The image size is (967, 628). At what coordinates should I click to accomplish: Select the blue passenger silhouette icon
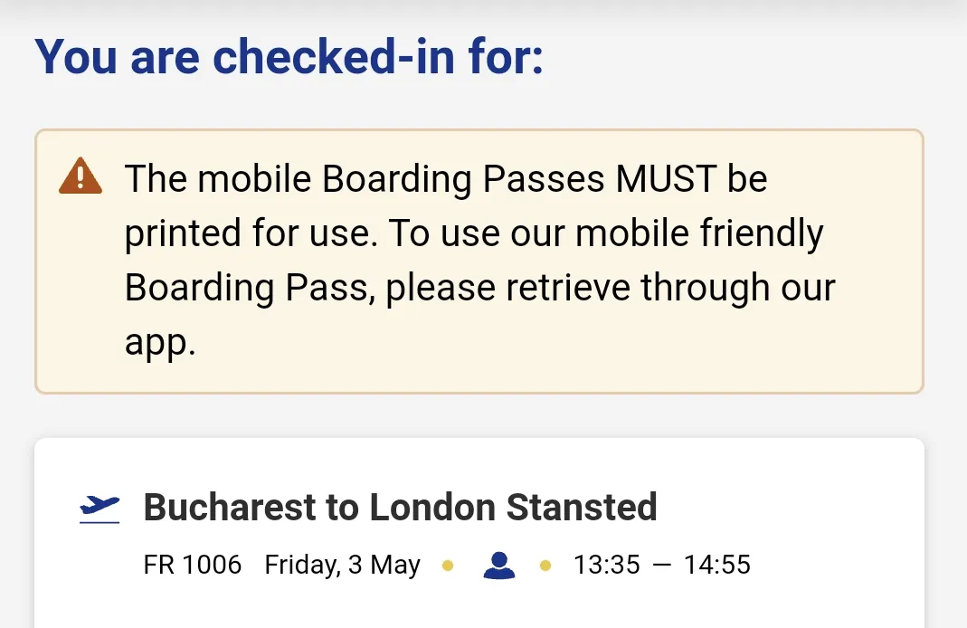(498, 566)
